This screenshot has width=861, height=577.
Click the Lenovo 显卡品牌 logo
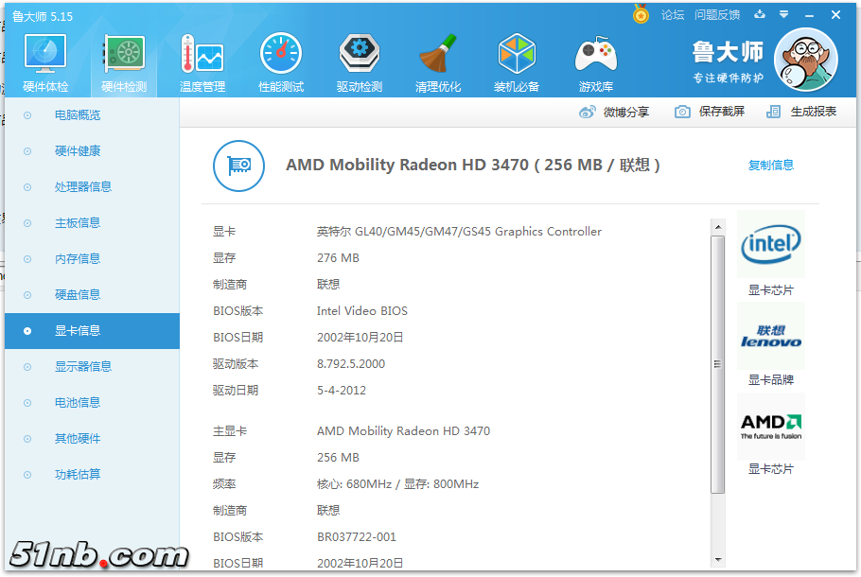click(x=771, y=336)
